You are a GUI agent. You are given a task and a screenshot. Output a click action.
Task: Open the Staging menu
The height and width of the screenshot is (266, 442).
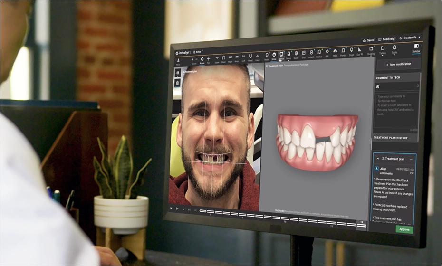[371, 51]
